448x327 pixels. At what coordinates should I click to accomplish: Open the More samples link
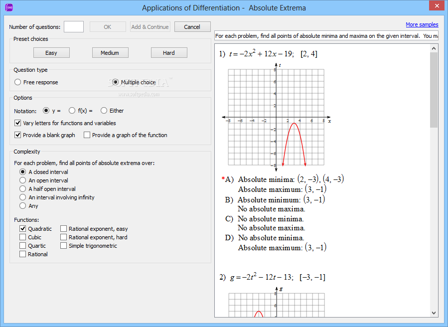coord(422,24)
